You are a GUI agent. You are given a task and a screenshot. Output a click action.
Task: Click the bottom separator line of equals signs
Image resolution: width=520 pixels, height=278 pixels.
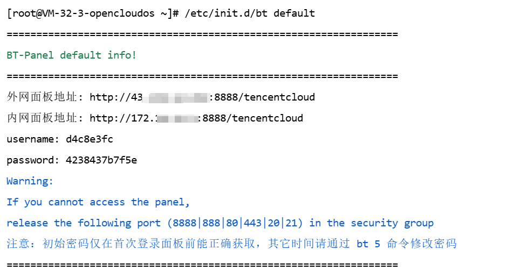tap(202, 265)
